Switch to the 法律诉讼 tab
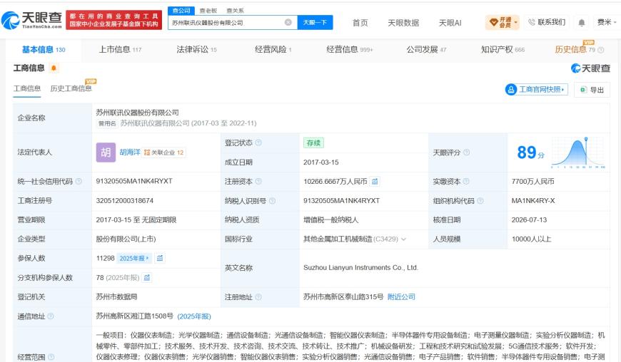 (196, 49)
